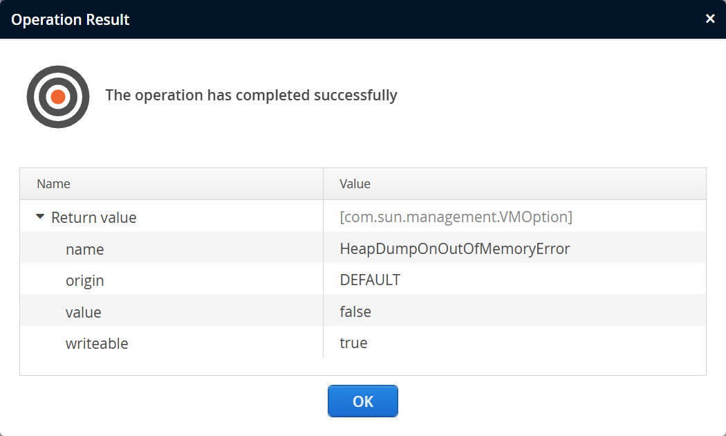Click the HeapDumpOnOutOfMemoryError value cell
The image size is (726, 436).
coord(454,248)
